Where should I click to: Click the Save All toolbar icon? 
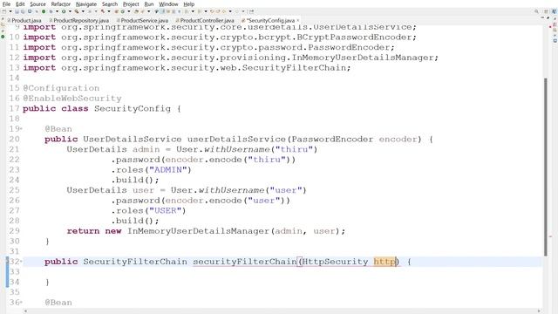point(22,11)
